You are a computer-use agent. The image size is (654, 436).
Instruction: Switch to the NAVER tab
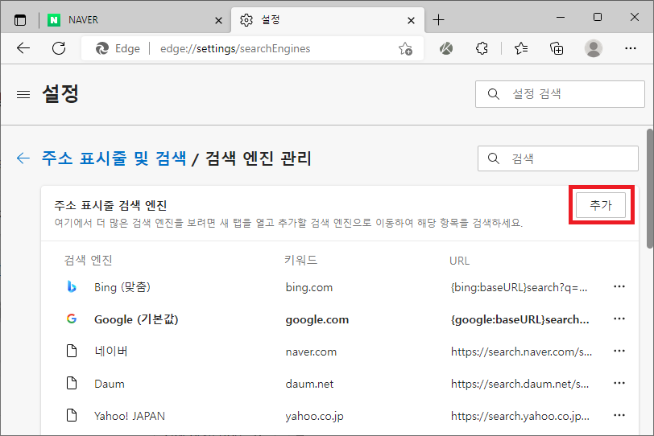(x=136, y=19)
